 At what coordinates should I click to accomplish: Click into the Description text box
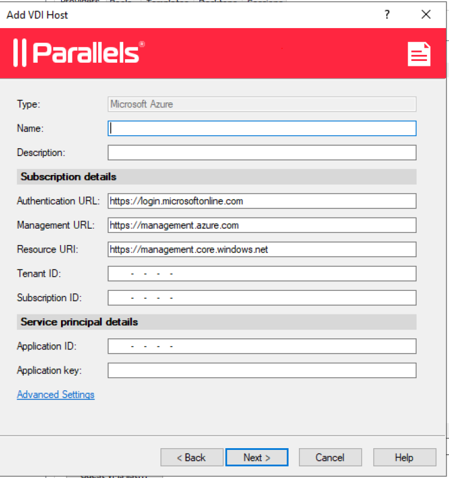point(262,152)
